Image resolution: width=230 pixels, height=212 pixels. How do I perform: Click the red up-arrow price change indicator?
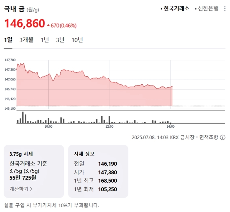(x=48, y=25)
